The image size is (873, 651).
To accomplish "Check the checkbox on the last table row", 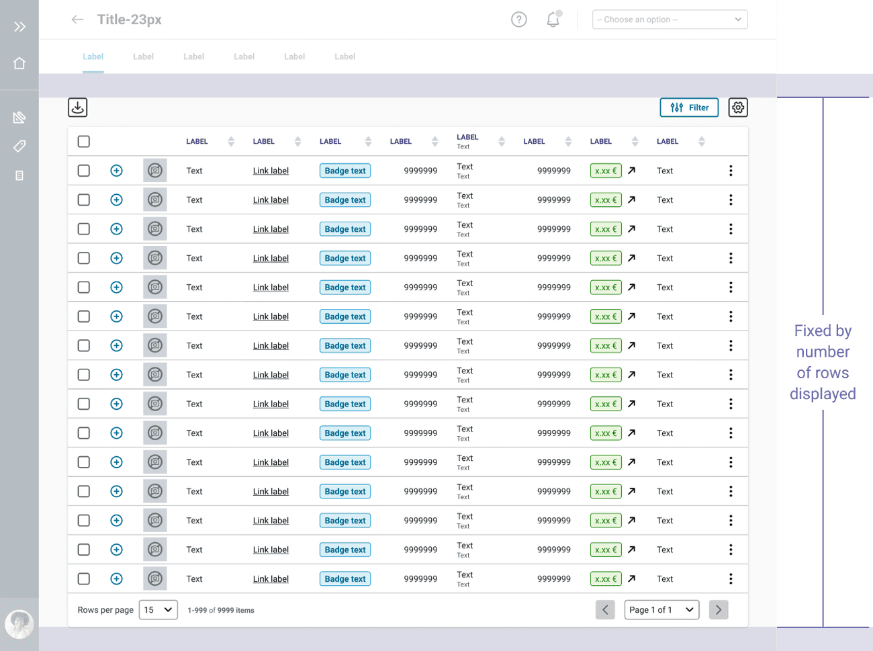I will (x=83, y=578).
